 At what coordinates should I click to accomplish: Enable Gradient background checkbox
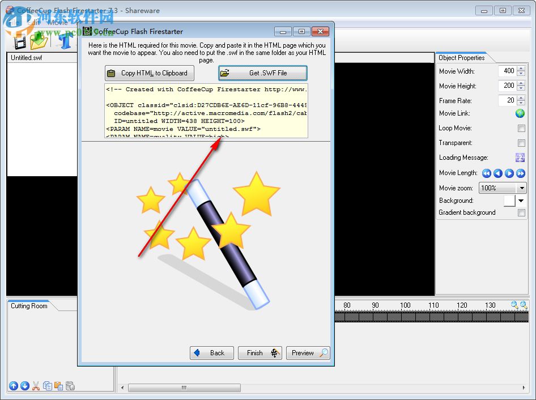tap(521, 212)
